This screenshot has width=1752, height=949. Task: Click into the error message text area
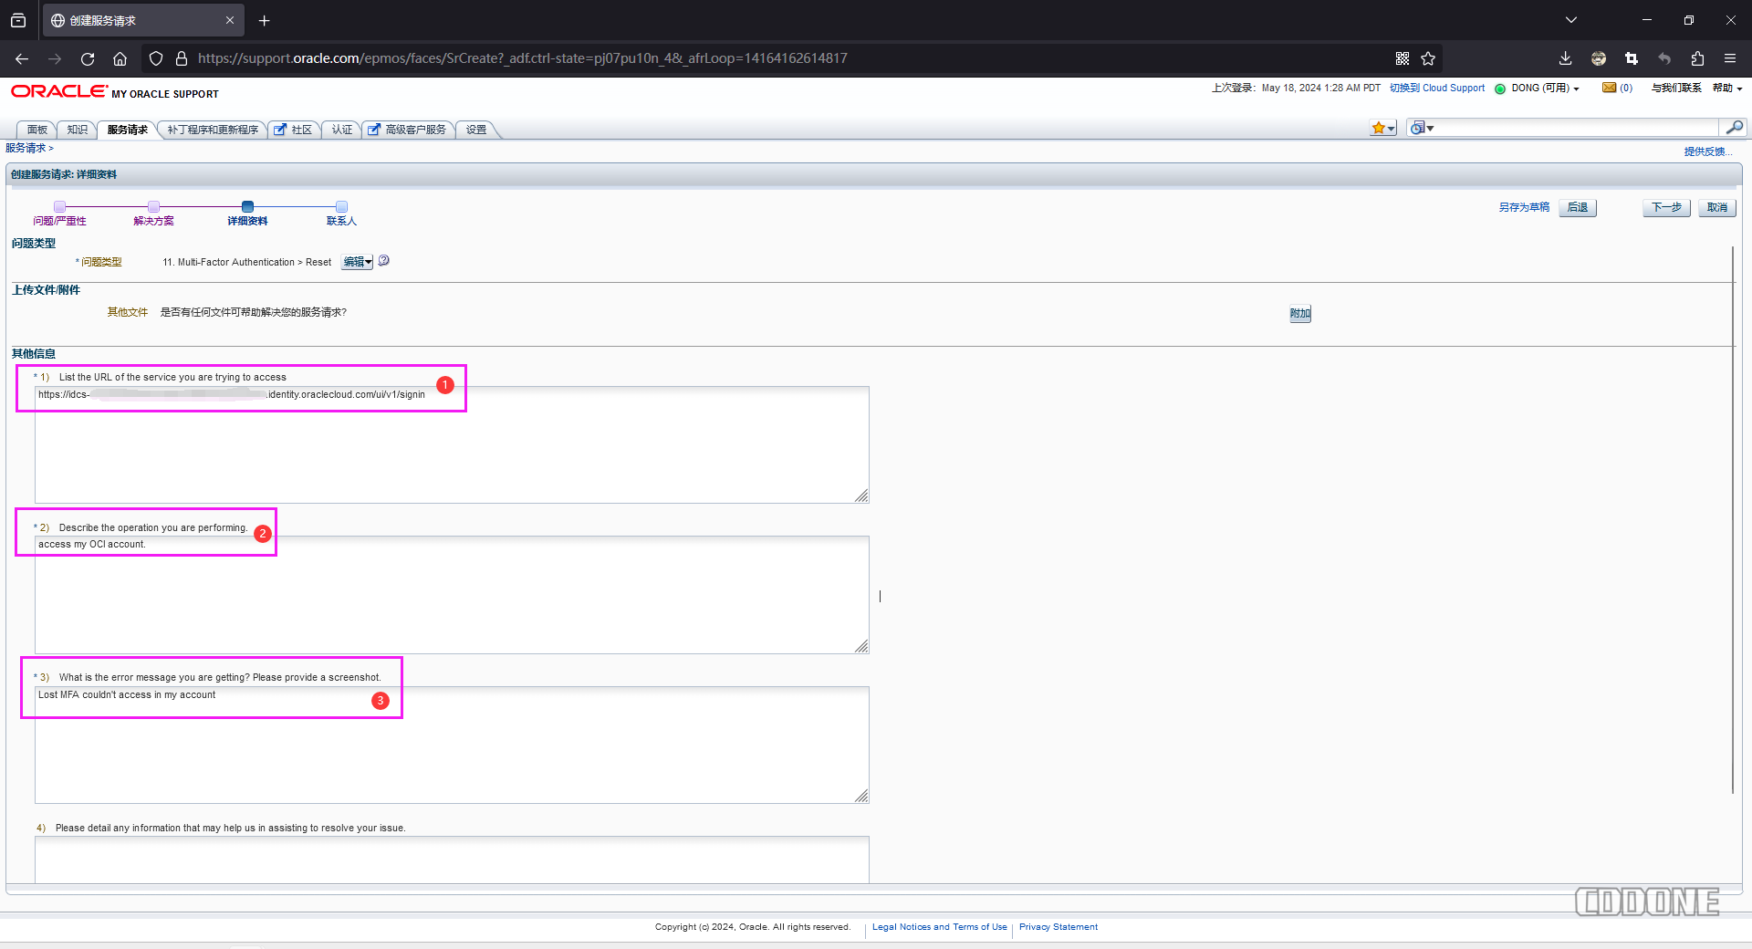[x=452, y=745]
